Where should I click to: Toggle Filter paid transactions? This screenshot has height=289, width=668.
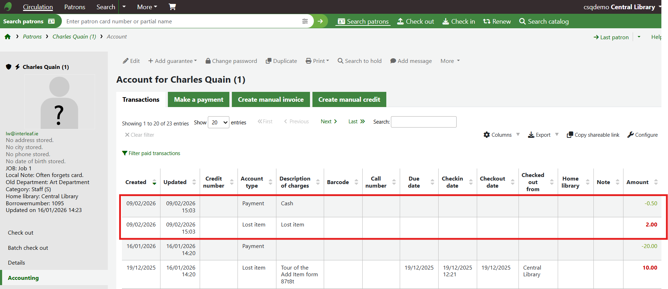pos(151,153)
